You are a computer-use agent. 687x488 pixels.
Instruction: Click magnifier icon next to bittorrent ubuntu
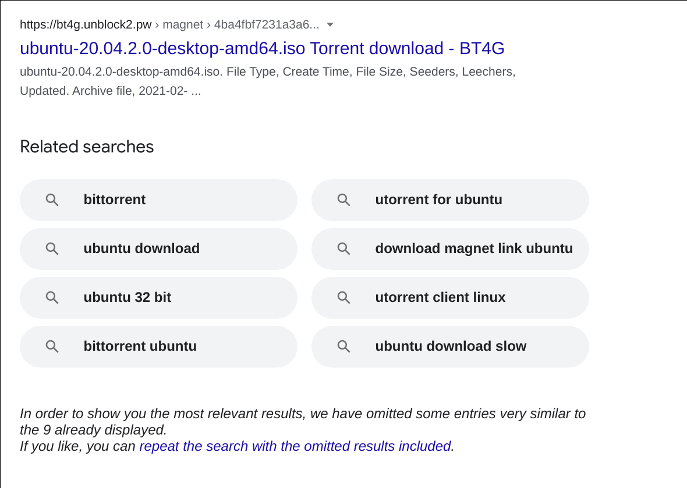(x=52, y=347)
